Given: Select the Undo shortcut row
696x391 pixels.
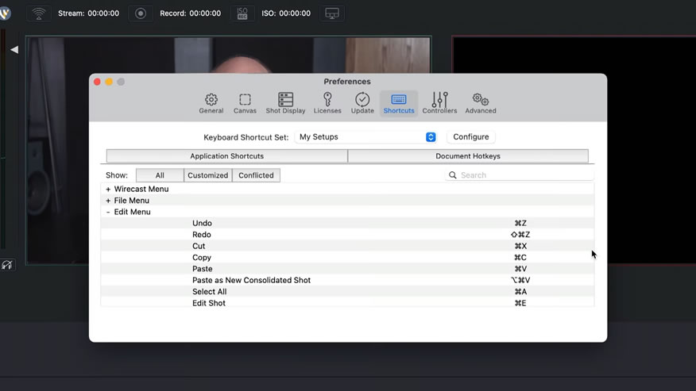Looking at the screenshot, I should pos(347,223).
